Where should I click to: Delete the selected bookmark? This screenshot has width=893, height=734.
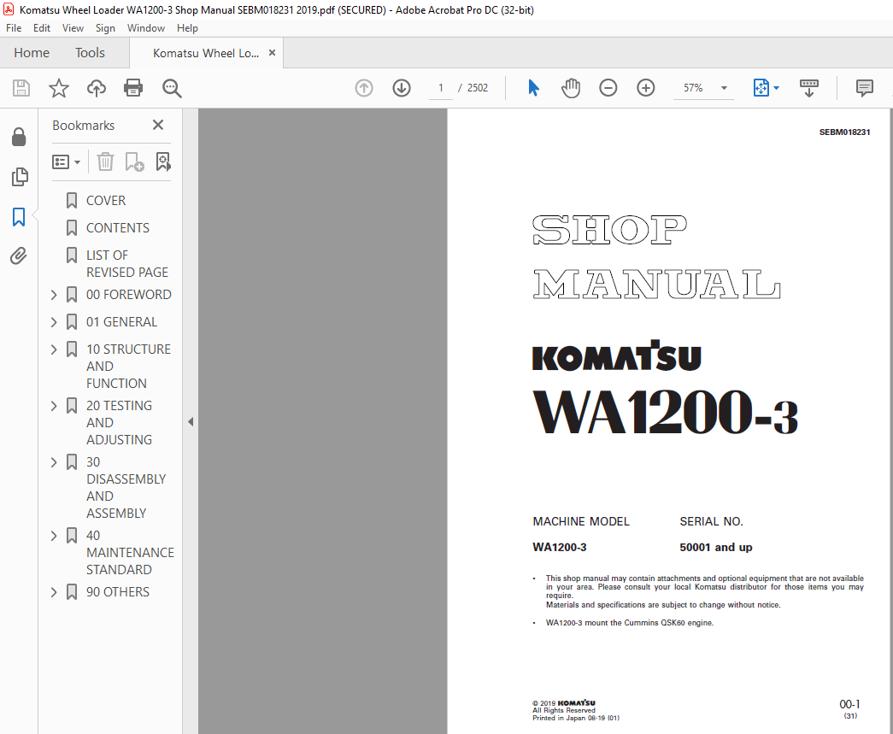click(x=105, y=161)
